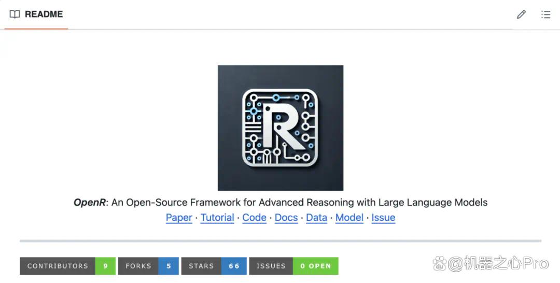Click the blue stars count 66
Viewport: 560px width, 283px height.
coord(234,266)
